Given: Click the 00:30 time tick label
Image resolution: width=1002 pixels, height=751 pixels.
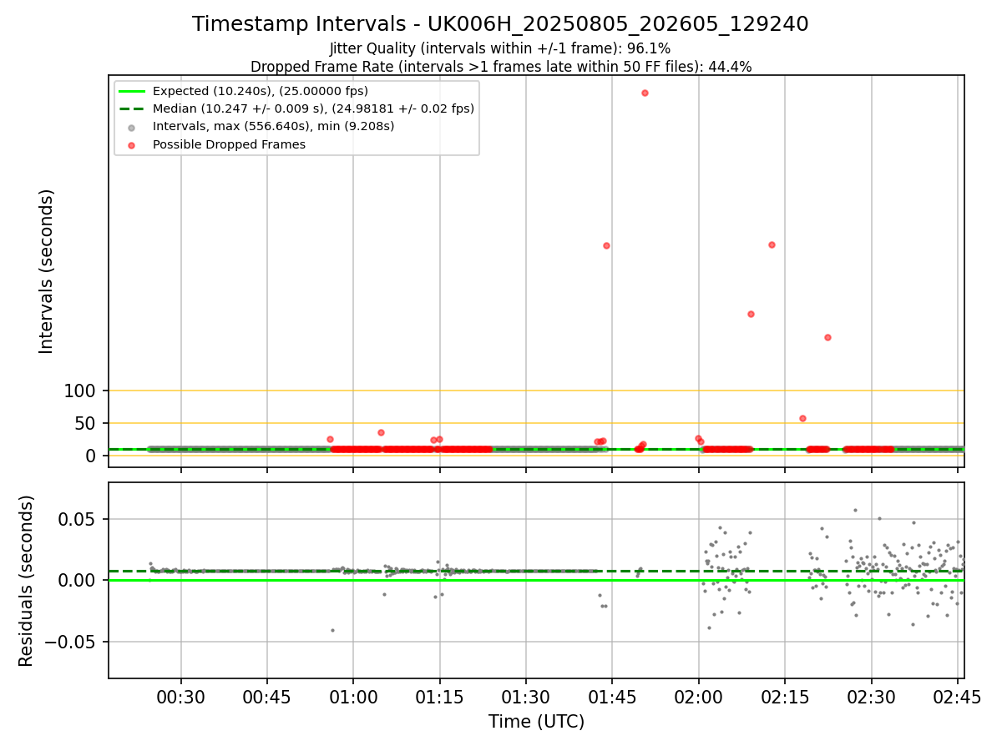Looking at the screenshot, I should click(x=181, y=697).
